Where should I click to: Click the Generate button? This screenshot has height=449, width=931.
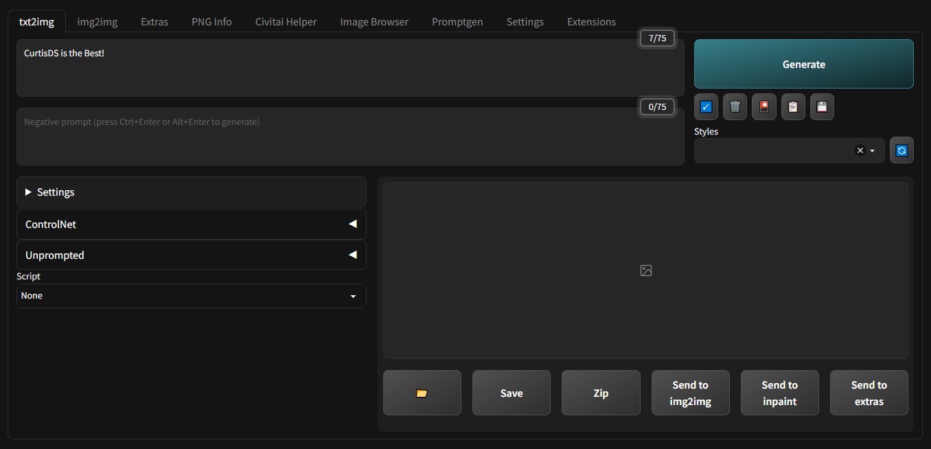coord(804,64)
